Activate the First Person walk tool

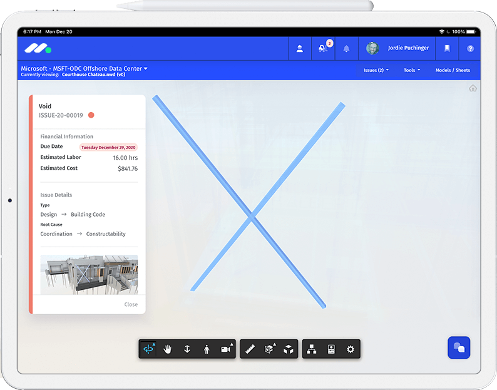(207, 349)
